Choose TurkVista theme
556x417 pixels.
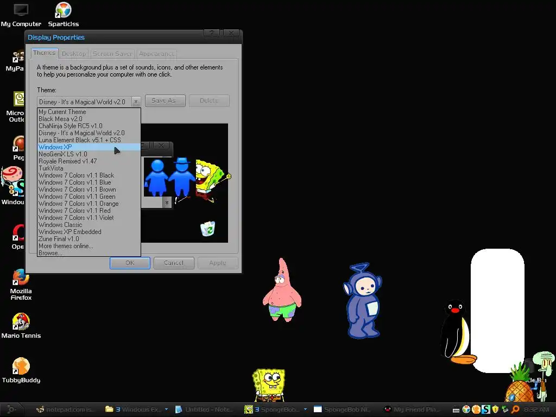tap(89, 168)
